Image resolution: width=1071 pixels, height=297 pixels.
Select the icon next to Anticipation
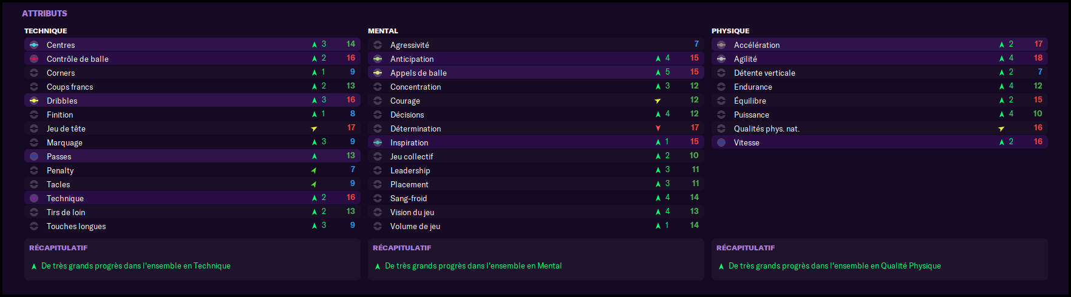click(x=378, y=59)
